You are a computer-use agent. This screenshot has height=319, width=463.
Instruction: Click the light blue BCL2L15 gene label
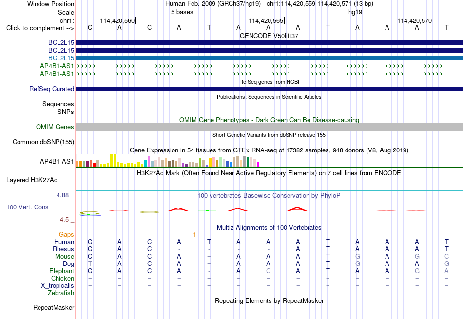pyautogui.click(x=61, y=58)
